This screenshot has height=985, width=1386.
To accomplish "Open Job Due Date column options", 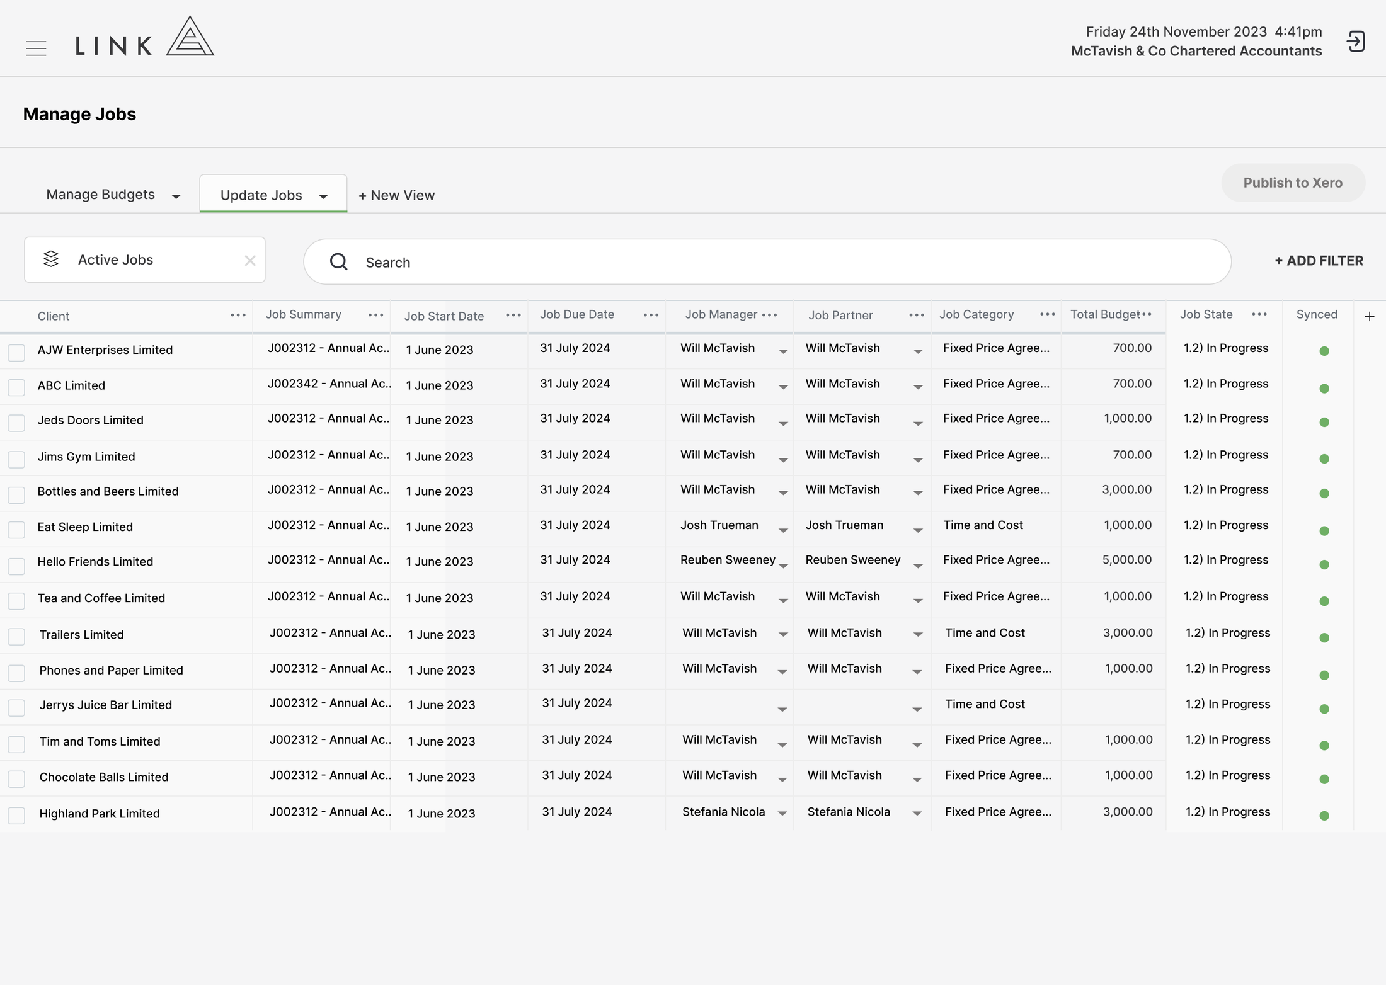I will (651, 315).
